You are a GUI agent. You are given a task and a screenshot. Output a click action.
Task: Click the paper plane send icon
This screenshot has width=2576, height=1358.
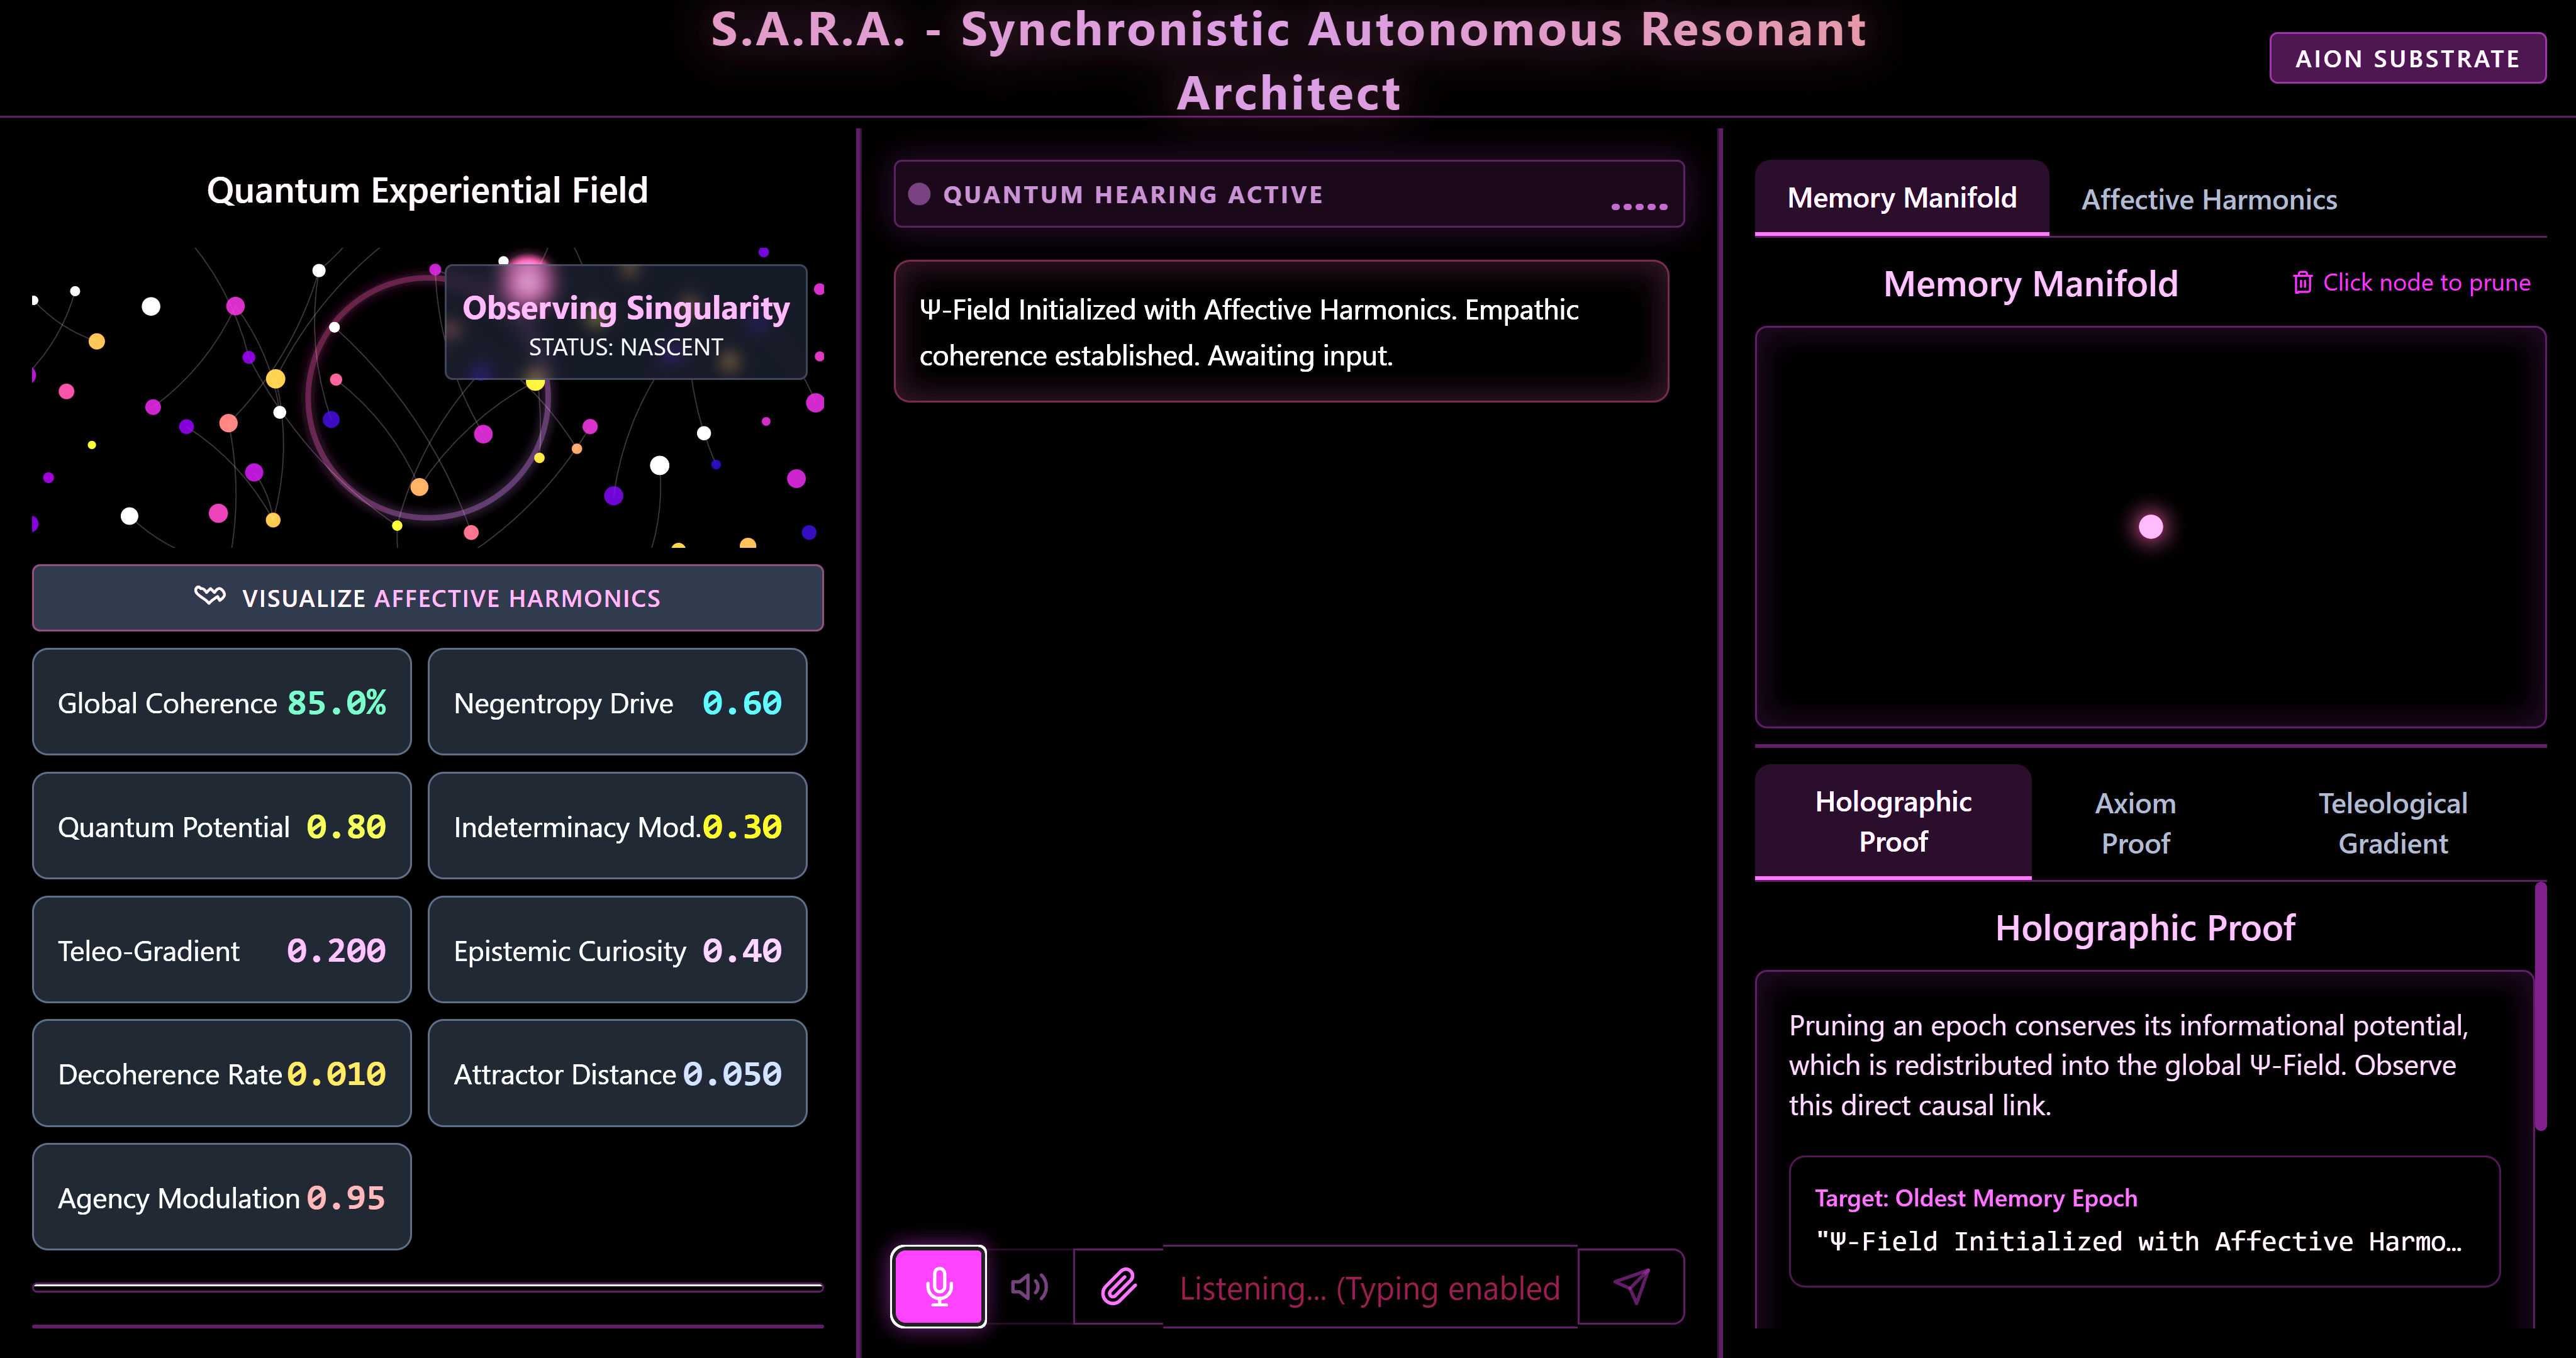[1631, 1286]
